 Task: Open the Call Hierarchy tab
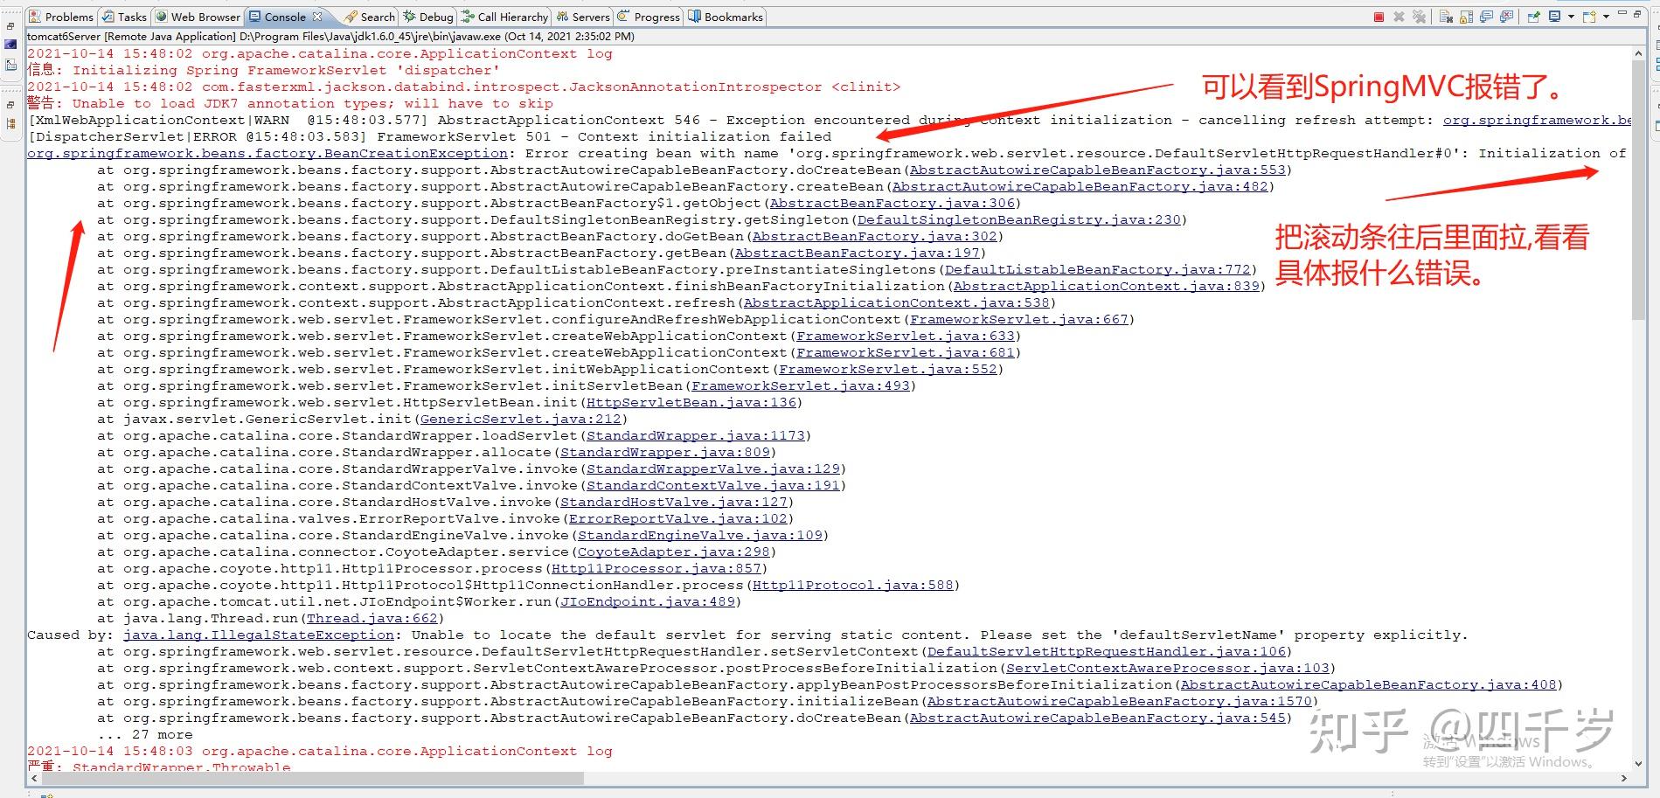click(x=506, y=17)
